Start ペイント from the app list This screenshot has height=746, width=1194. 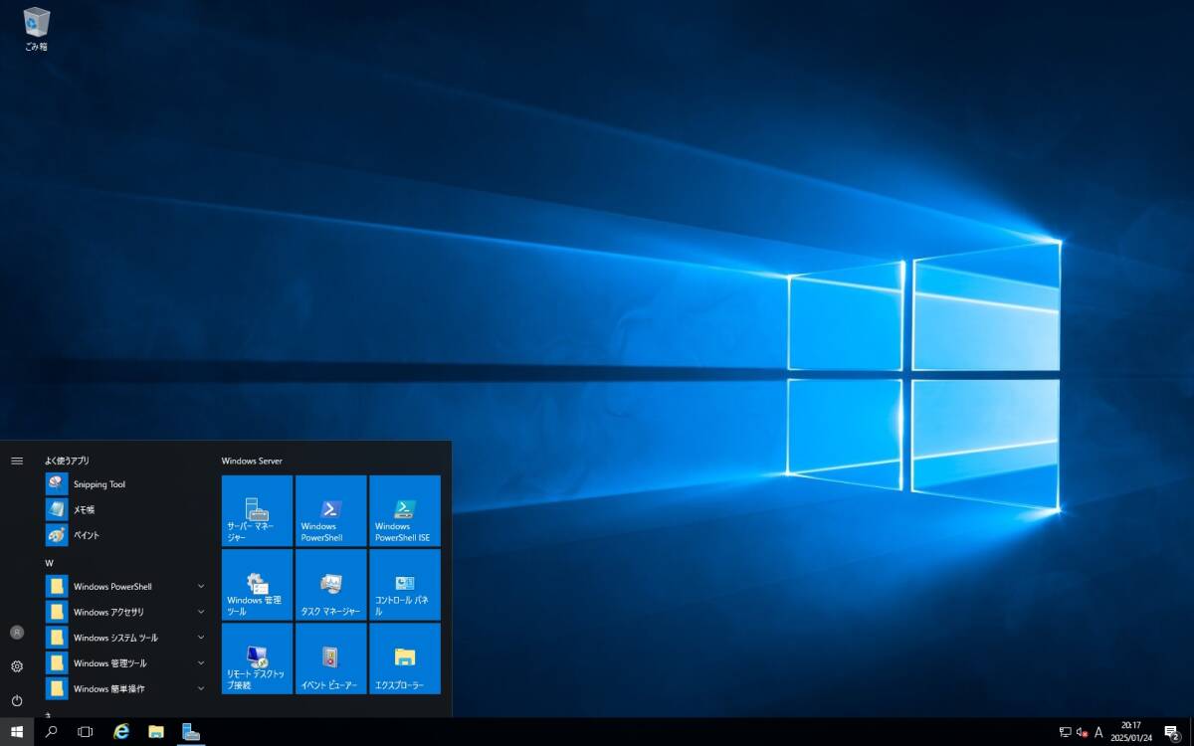126,535
